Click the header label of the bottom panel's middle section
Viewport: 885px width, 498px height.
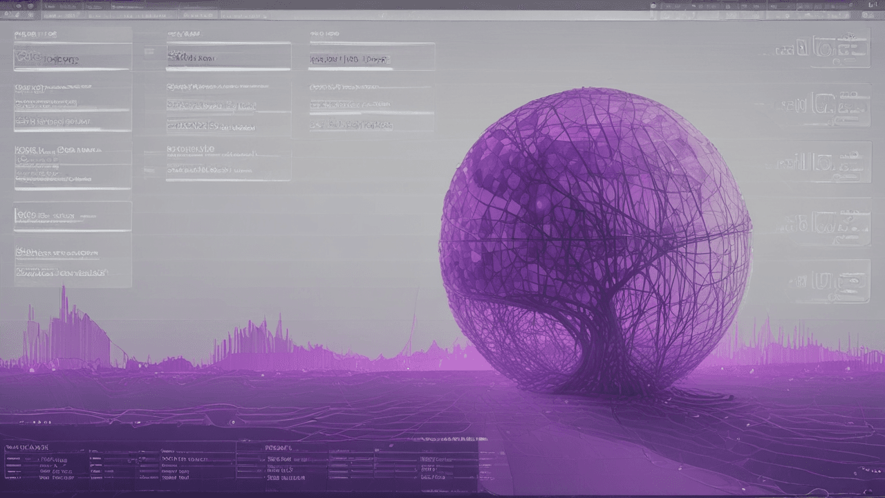click(280, 448)
